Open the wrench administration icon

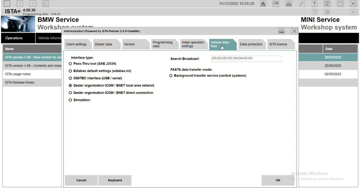[x=302, y=4]
